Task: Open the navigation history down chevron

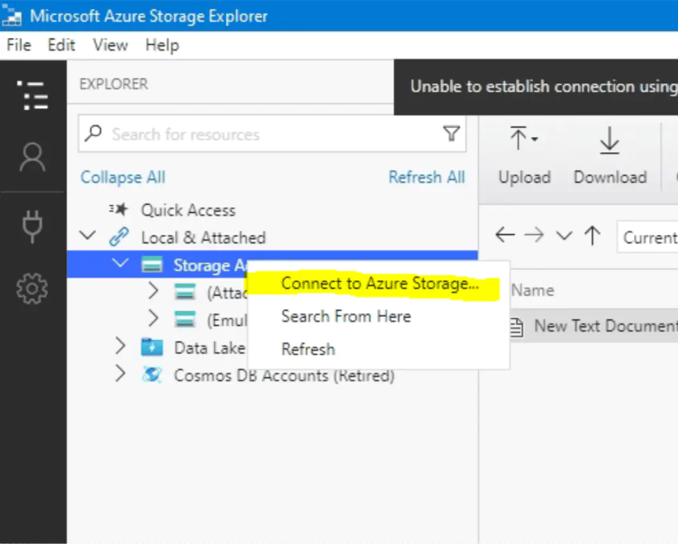Action: coord(564,236)
